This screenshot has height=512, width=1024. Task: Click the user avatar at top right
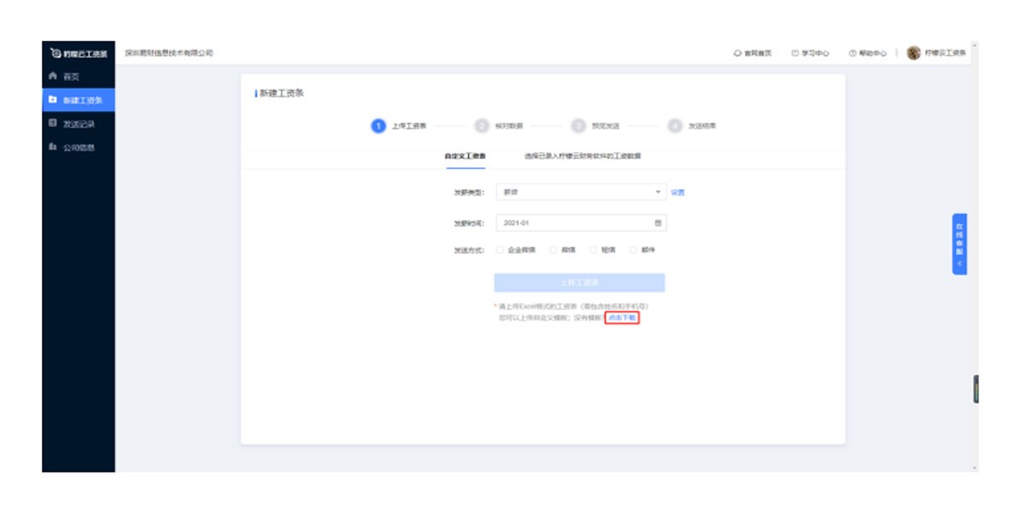(914, 53)
